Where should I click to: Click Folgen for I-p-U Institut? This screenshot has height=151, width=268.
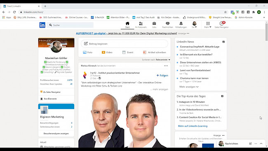tap(162, 75)
